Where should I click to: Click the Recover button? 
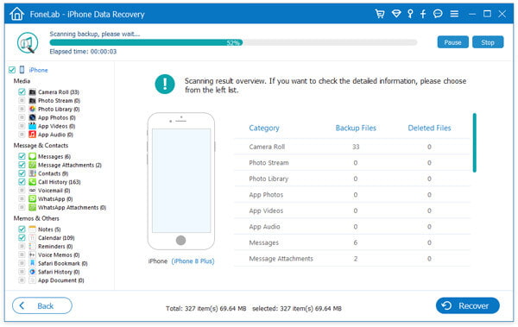[x=467, y=305]
